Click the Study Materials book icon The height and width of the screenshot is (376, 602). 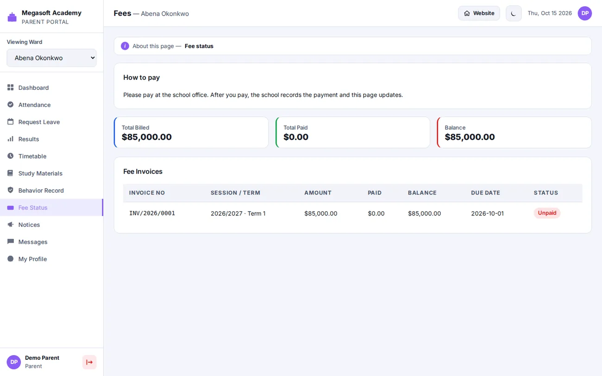click(11, 173)
